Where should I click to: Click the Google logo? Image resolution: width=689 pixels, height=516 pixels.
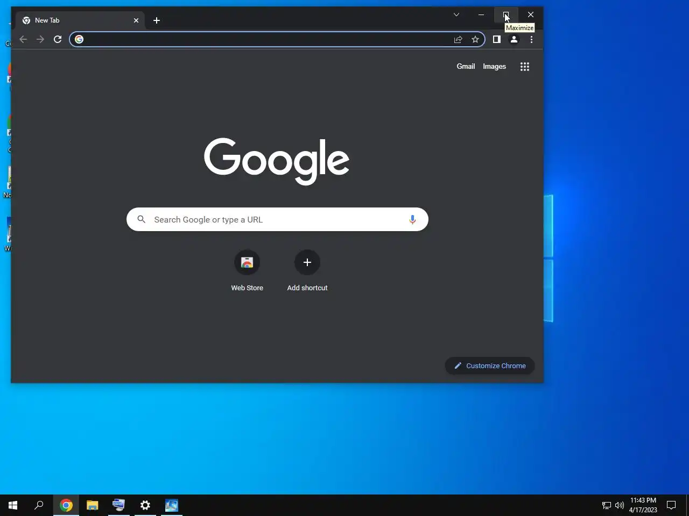277,161
